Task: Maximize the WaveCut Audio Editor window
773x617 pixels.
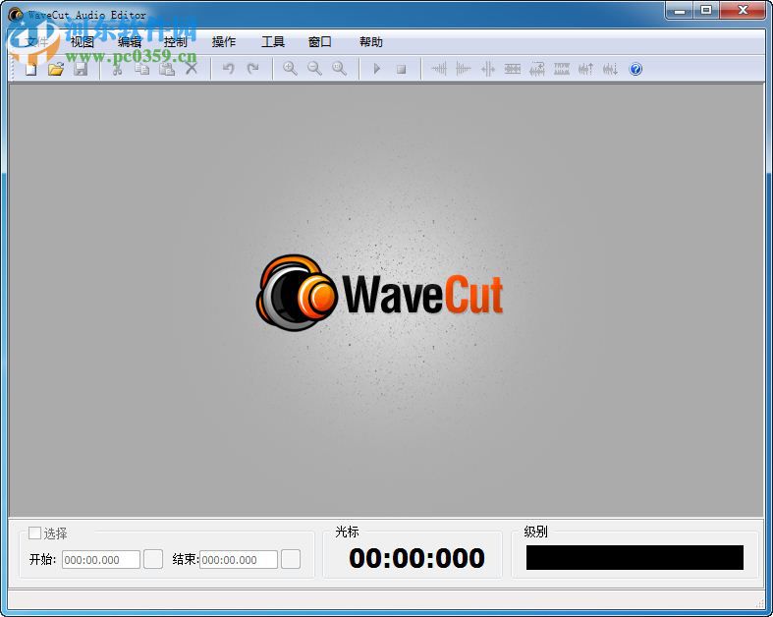Action: 706,11
